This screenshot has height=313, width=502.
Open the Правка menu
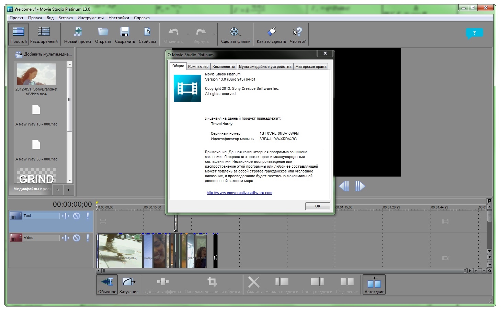pos(35,18)
